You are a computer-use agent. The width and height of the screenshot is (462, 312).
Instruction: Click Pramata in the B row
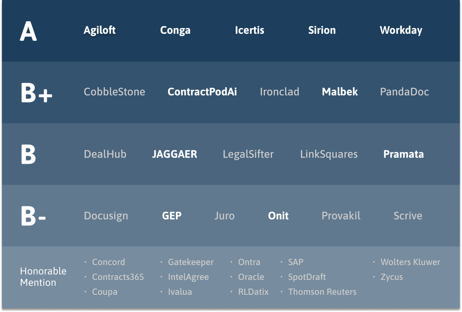pyautogui.click(x=403, y=154)
